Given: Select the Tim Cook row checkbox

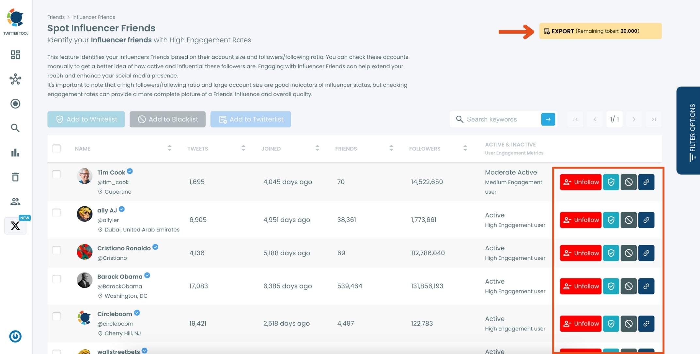Looking at the screenshot, I should pyautogui.click(x=56, y=174).
